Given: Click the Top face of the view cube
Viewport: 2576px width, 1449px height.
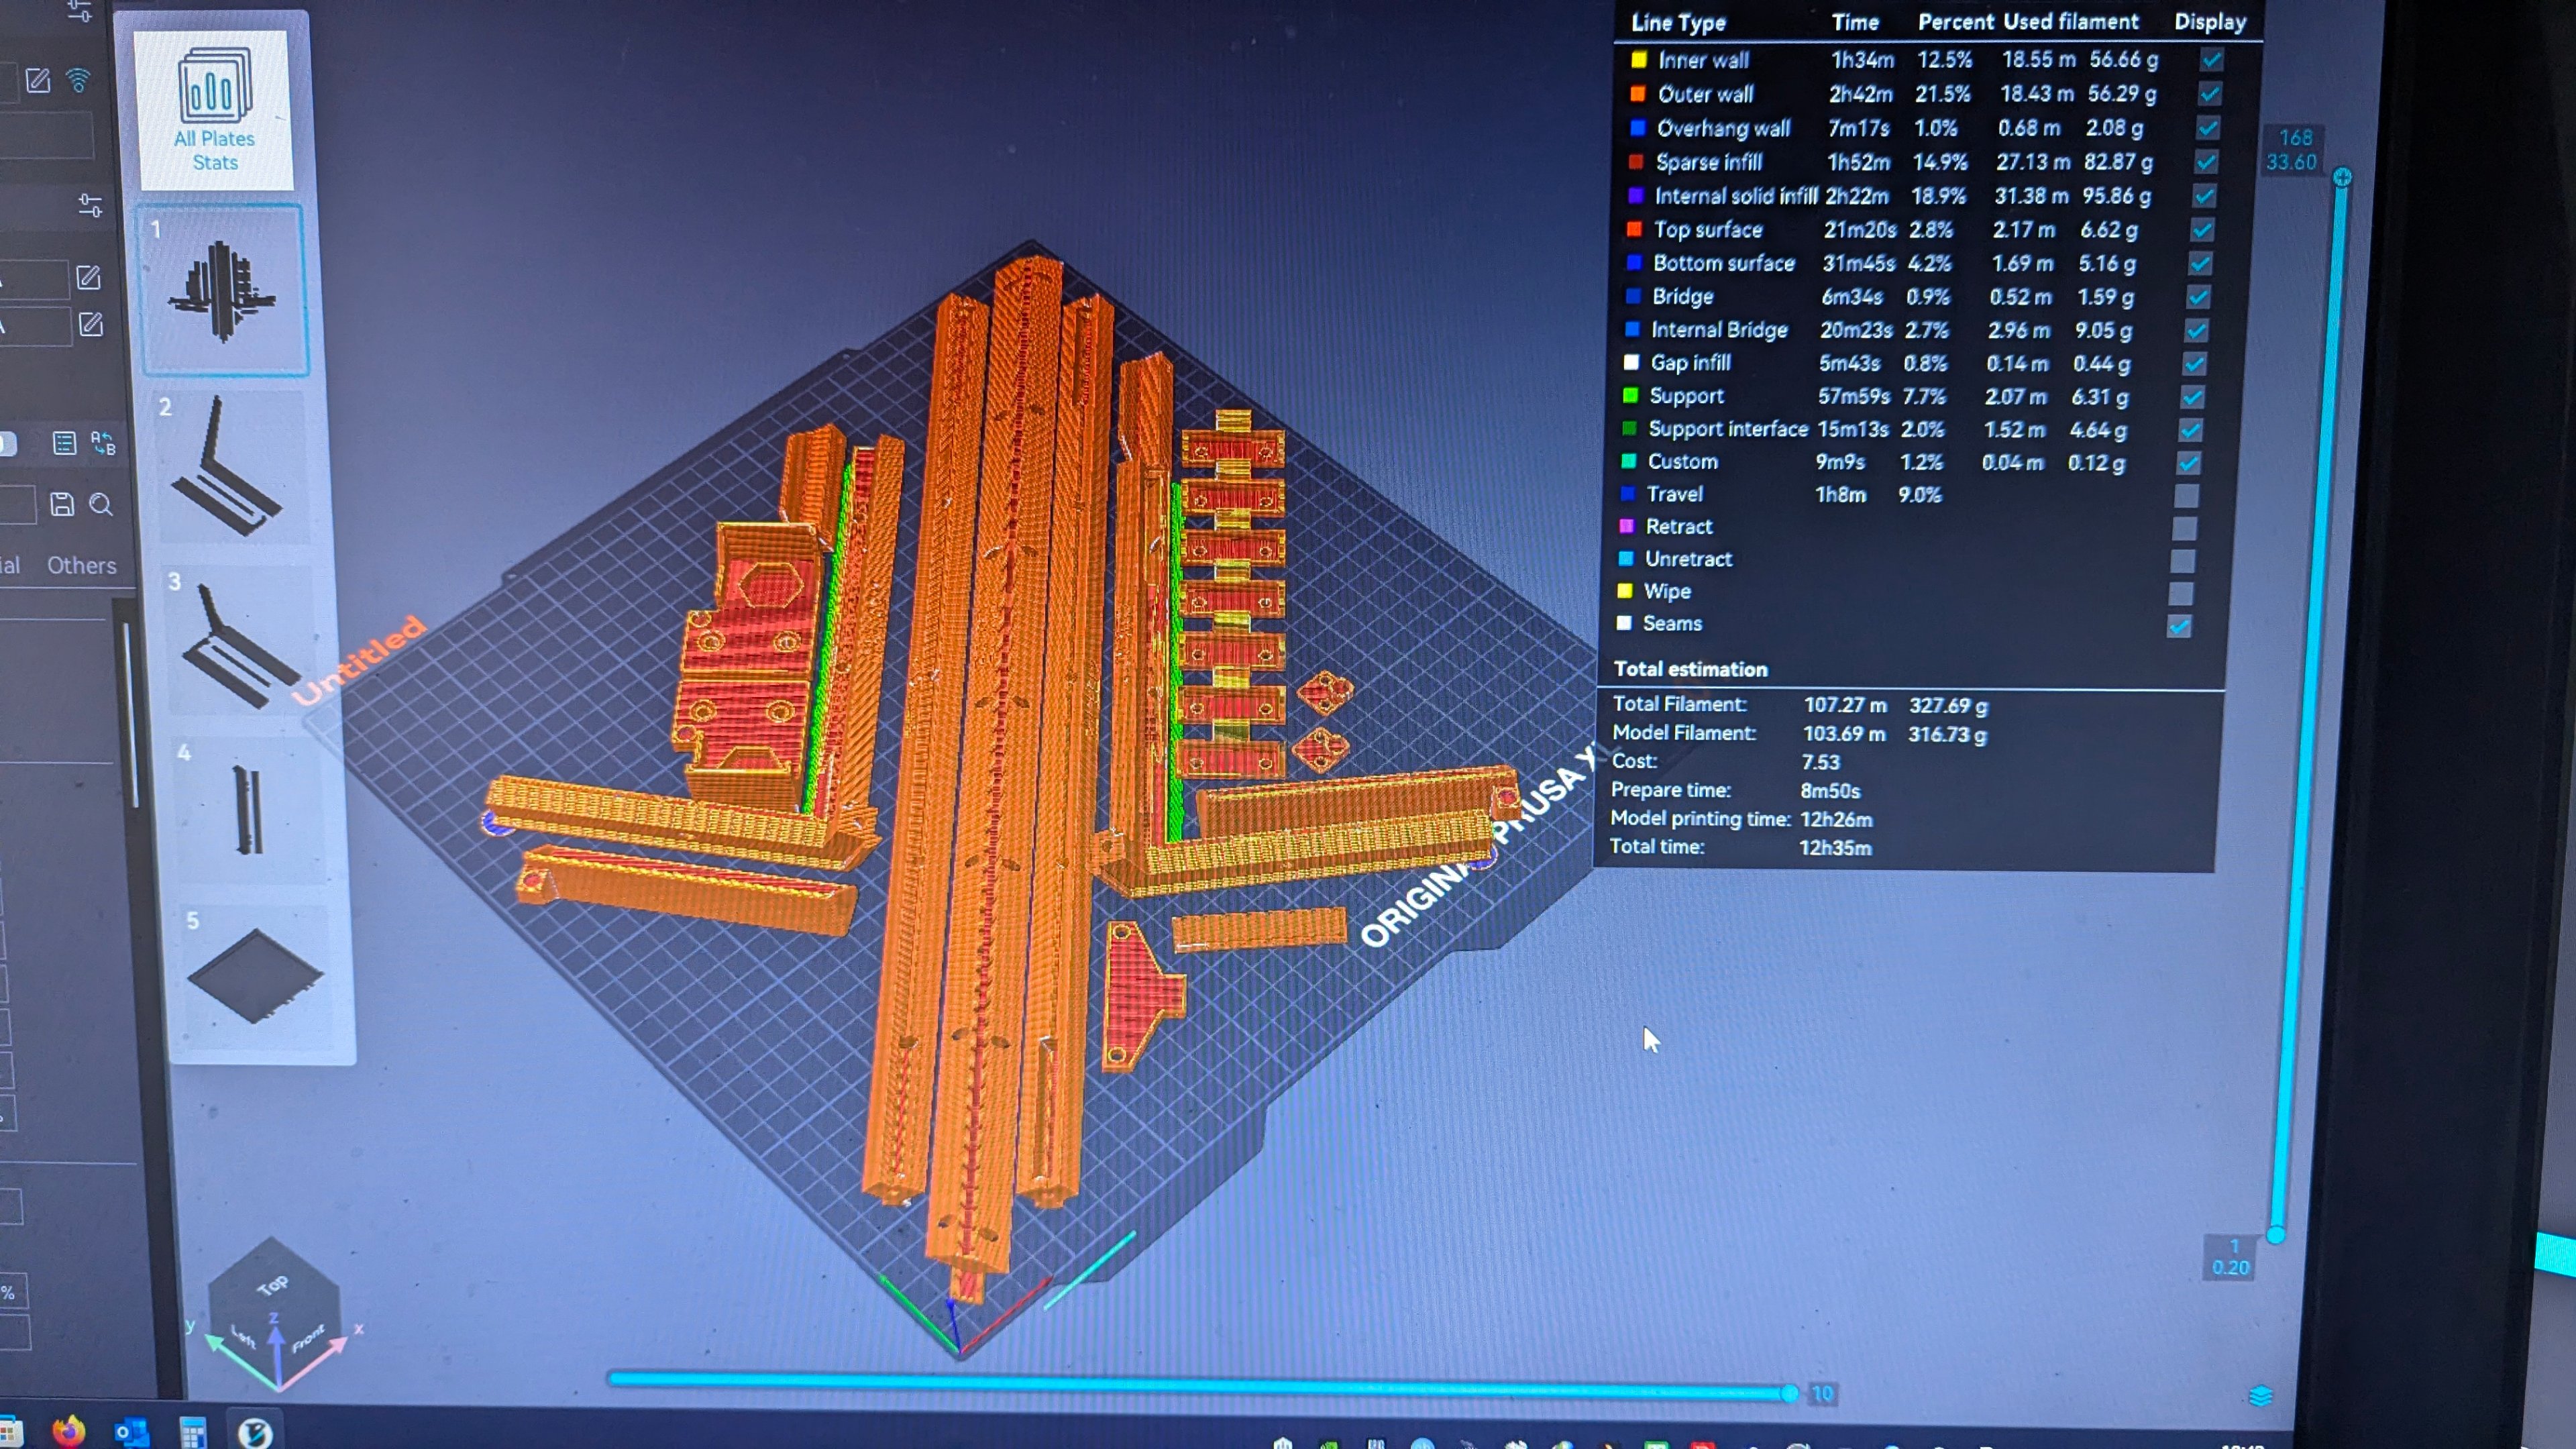Looking at the screenshot, I should coord(272,1284).
